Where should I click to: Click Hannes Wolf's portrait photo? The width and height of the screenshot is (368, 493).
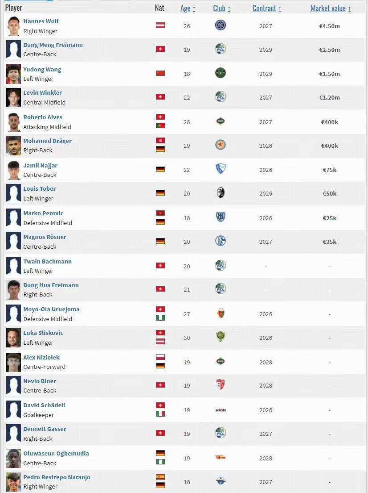(13, 26)
